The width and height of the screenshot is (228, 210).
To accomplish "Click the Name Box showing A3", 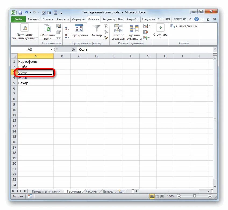I will (30, 50).
